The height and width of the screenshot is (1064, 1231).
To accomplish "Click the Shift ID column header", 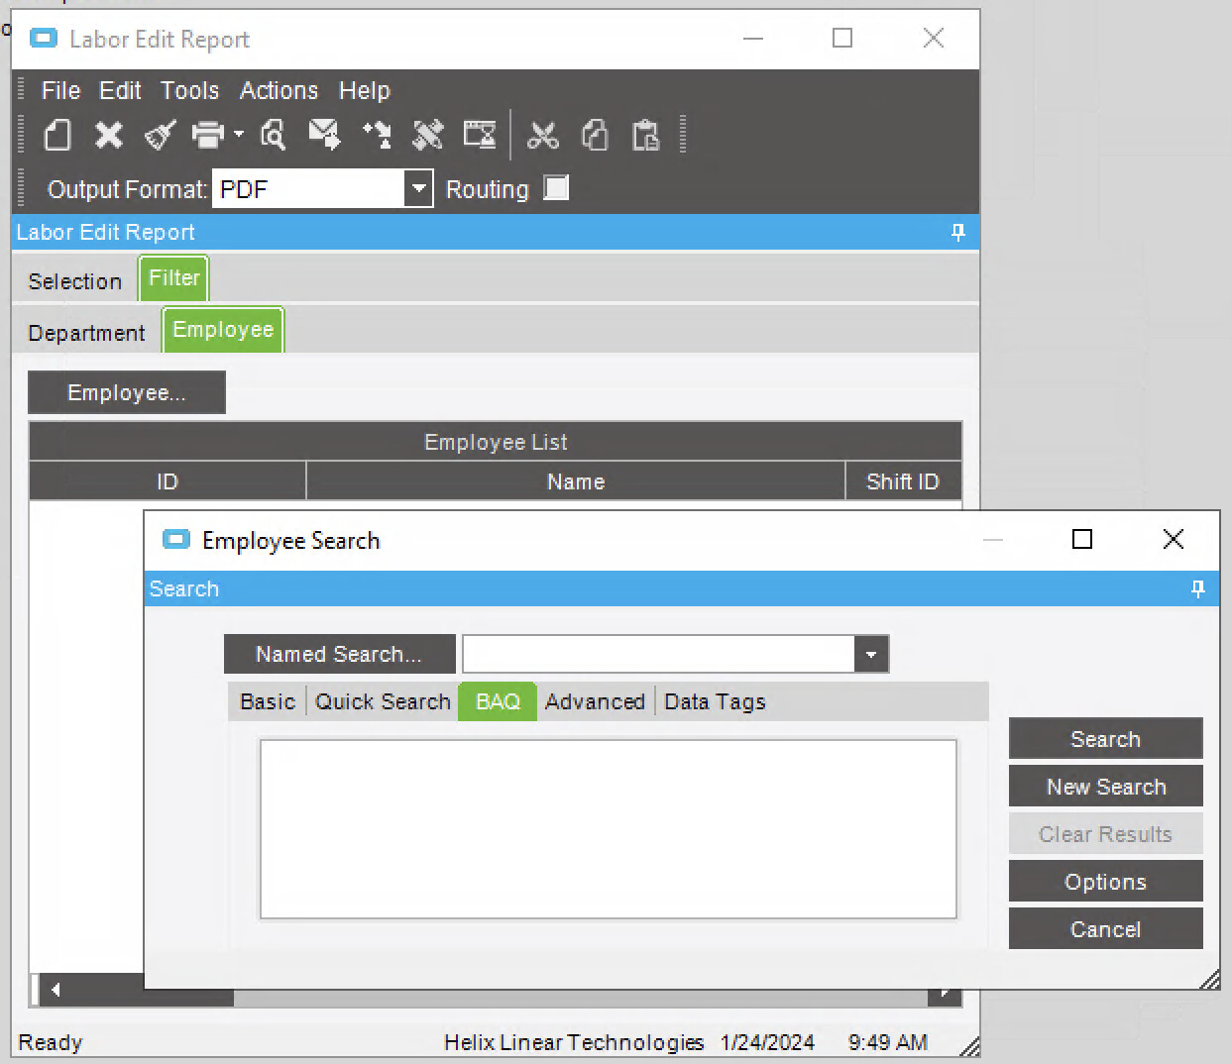I will [x=903, y=481].
